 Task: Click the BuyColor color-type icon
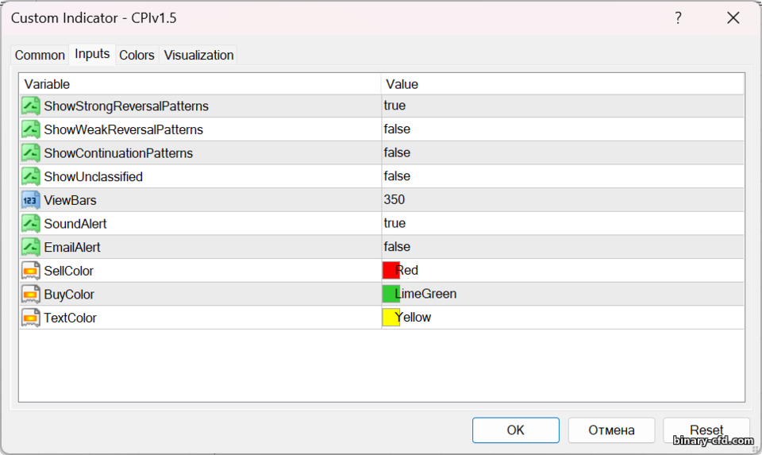tap(31, 294)
